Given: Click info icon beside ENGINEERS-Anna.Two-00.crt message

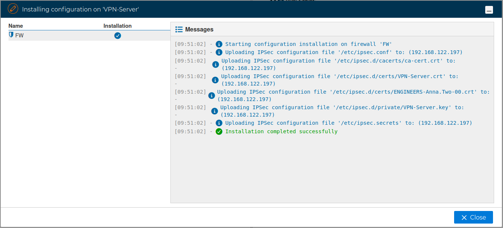Looking at the screenshot, I should pos(211,95).
